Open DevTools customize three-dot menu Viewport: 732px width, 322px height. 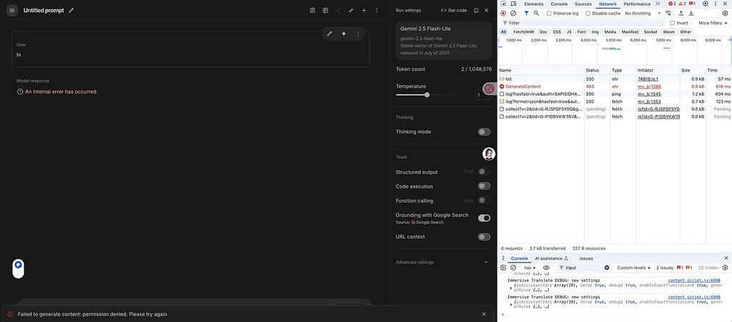716,4
